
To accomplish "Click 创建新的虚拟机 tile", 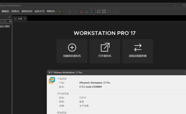I will tap(72, 51).
